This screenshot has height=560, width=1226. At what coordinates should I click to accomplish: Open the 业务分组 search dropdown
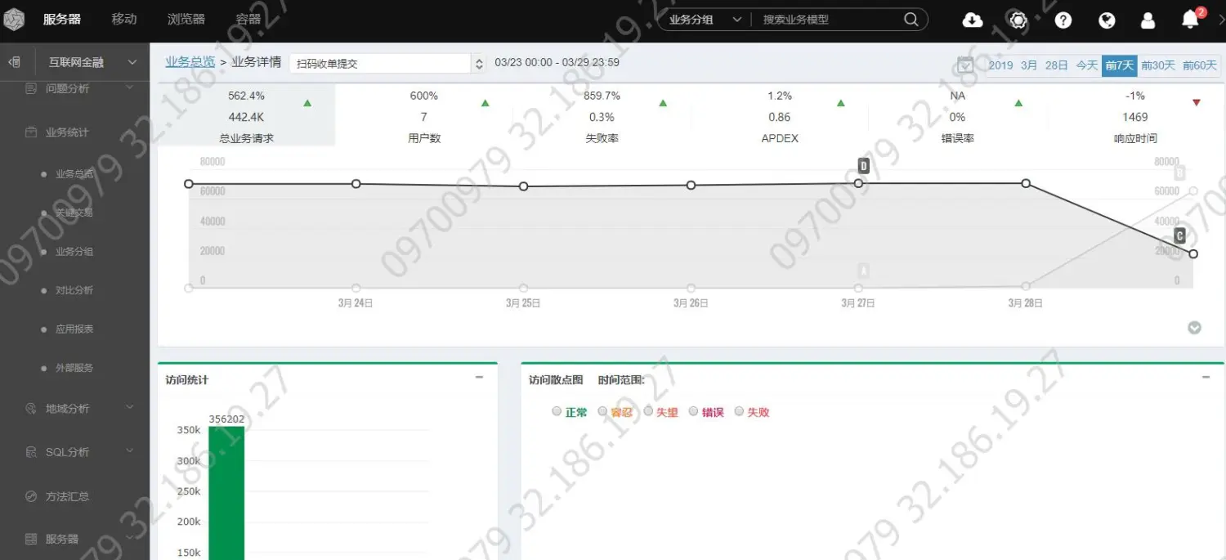[705, 20]
